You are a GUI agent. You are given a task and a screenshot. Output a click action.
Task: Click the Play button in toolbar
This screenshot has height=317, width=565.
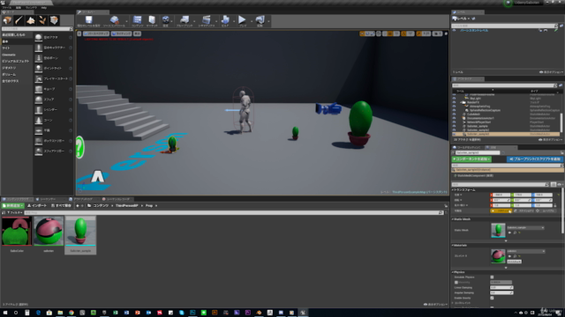243,19
